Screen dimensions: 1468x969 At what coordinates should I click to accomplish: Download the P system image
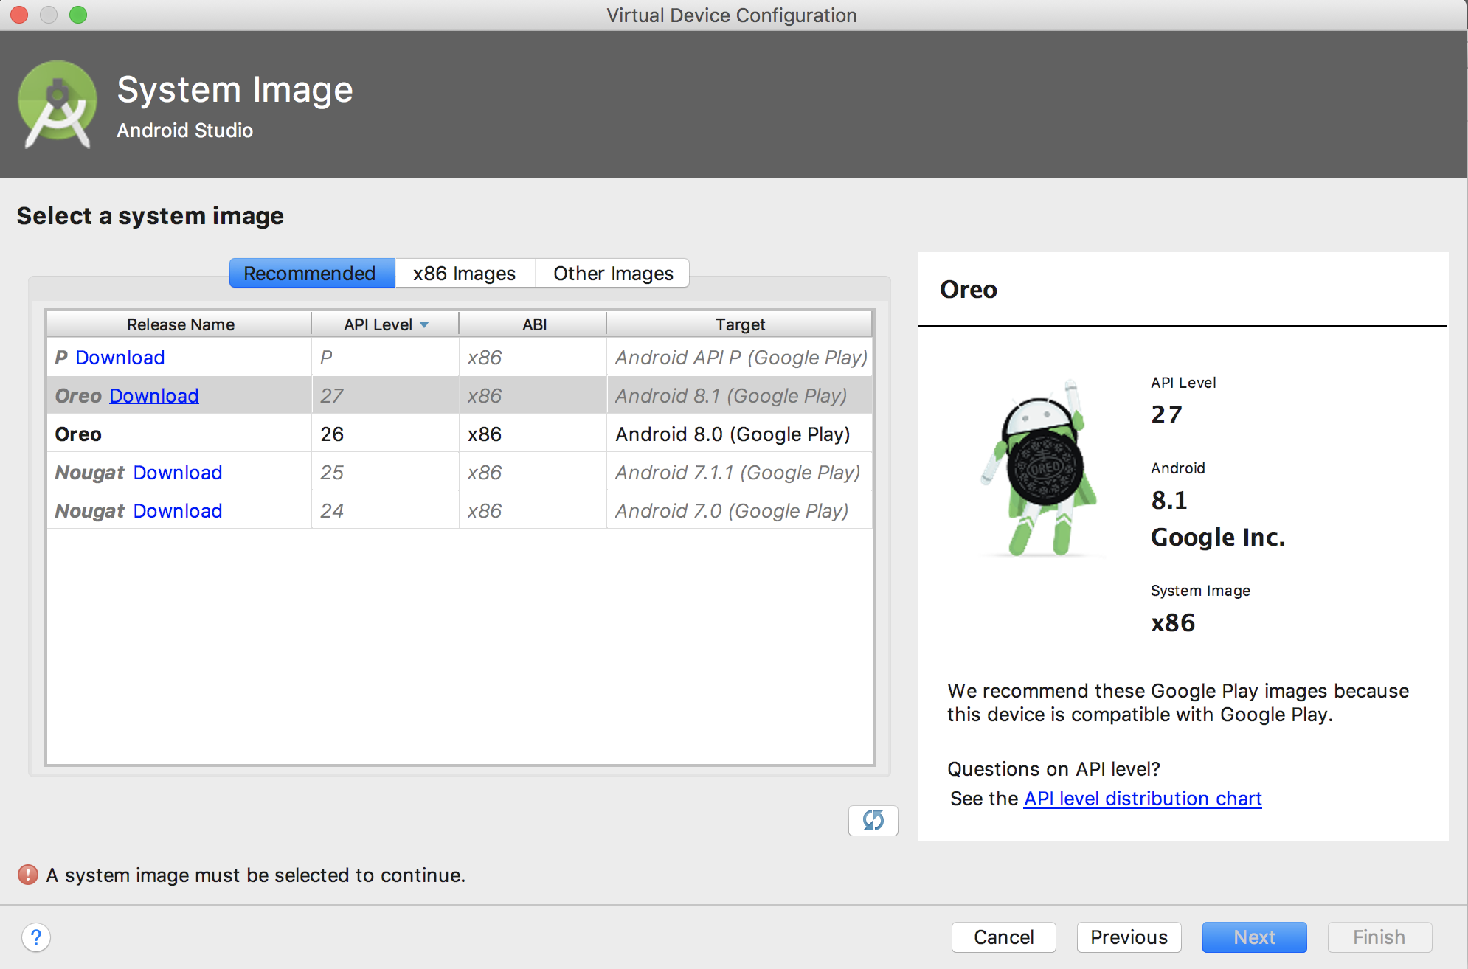coord(120,358)
